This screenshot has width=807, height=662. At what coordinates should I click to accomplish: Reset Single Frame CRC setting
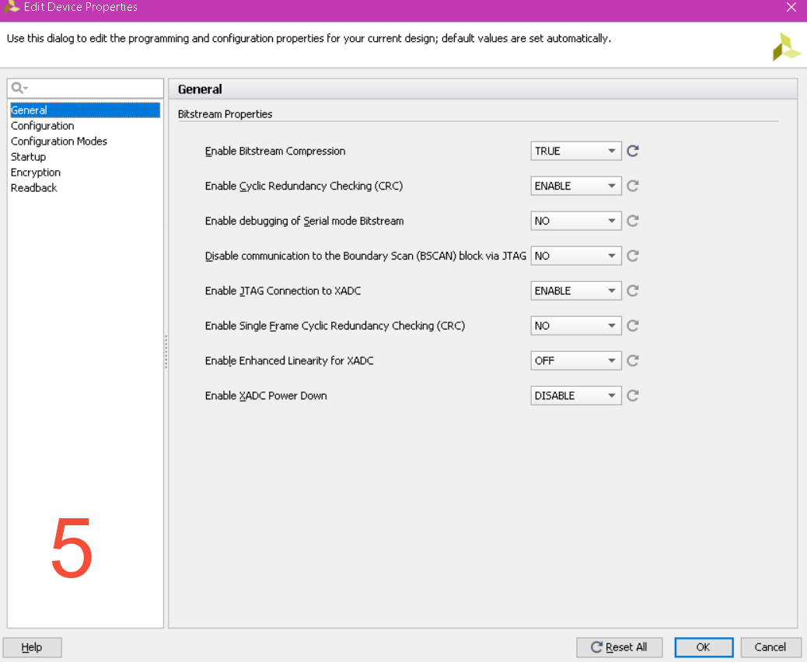[x=633, y=326]
